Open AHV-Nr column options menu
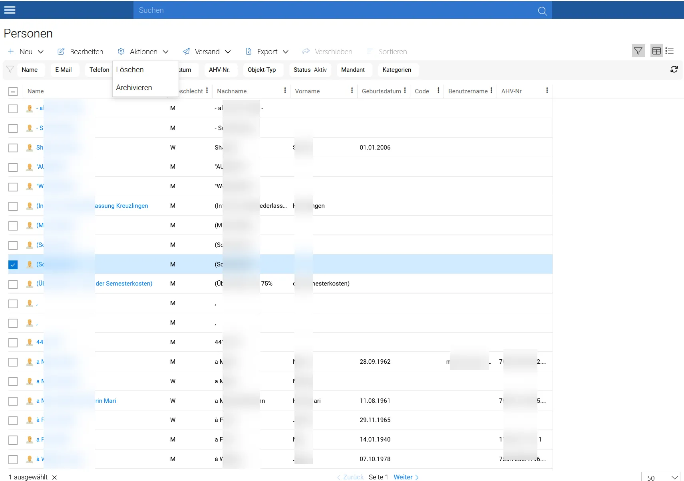The width and height of the screenshot is (684, 481). point(547,91)
